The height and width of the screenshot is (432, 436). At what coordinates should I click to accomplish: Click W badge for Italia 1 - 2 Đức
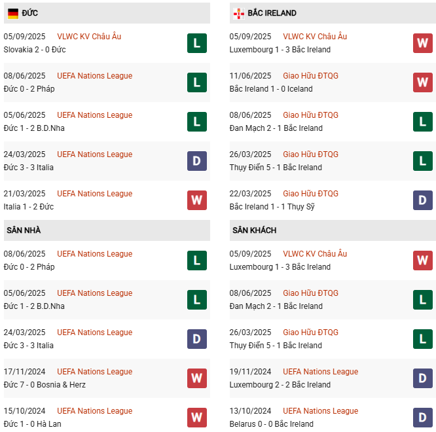click(x=196, y=200)
